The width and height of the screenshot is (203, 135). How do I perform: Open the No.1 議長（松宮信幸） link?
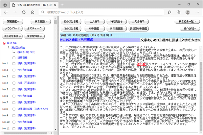pyautogui.click(x=26, y=63)
